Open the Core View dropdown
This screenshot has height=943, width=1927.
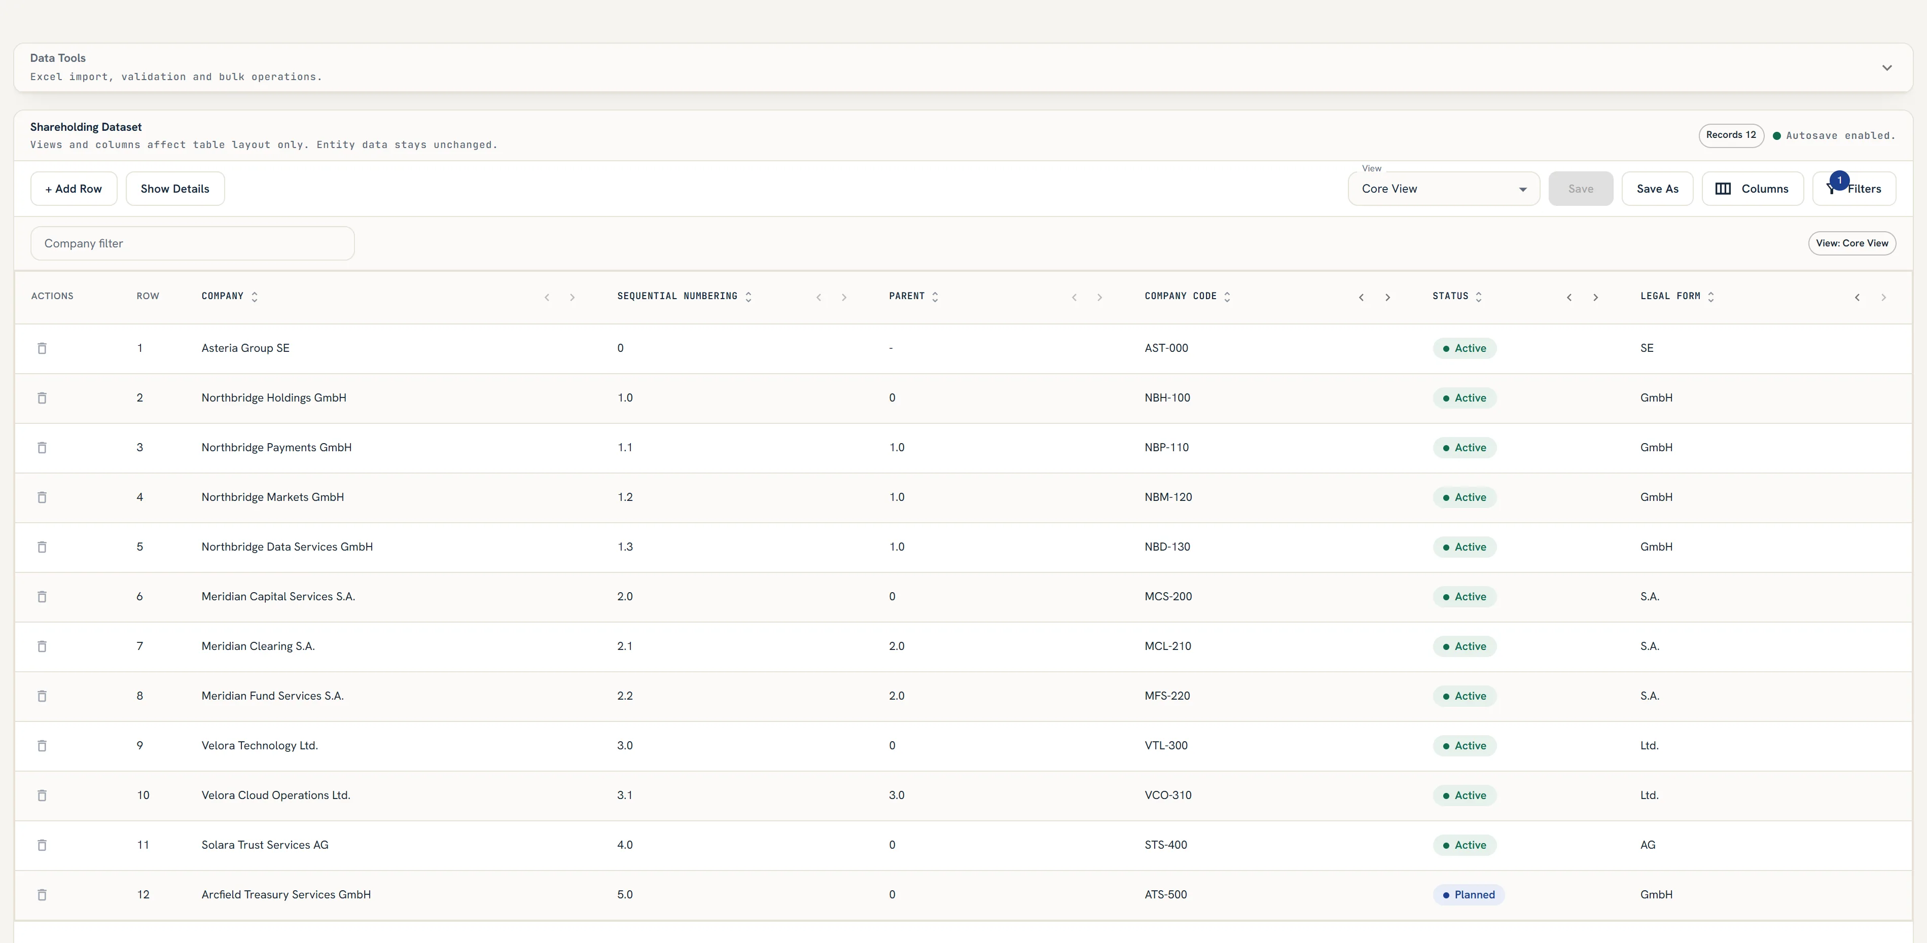[1444, 189]
